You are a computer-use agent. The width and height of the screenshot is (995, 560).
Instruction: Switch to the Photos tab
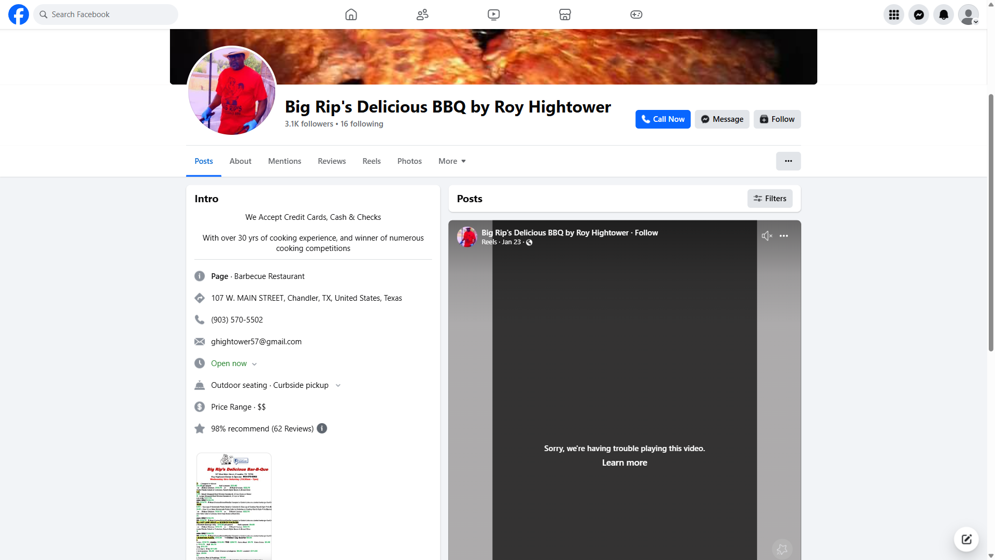pos(409,161)
